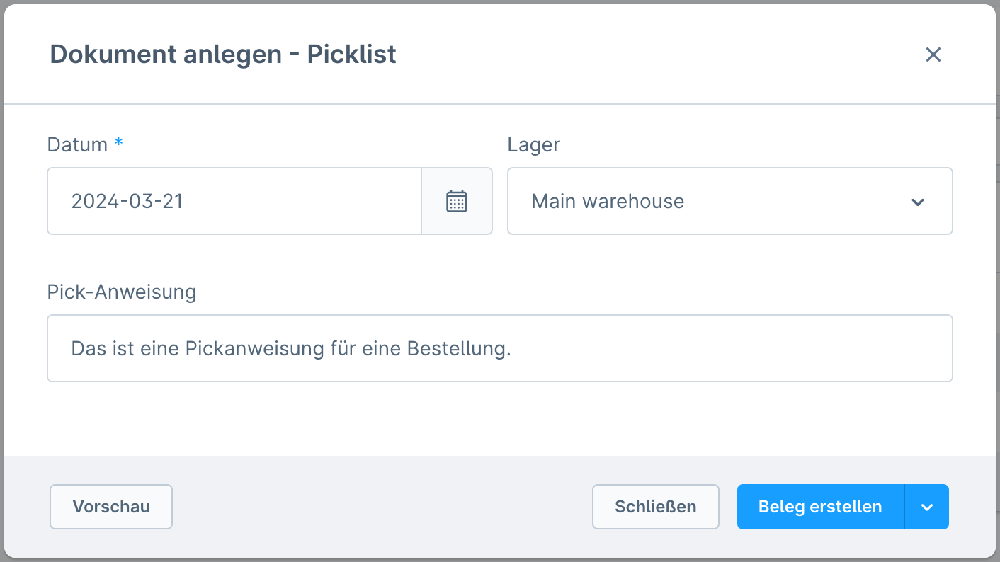1000x562 pixels.
Task: Click the calendar icon next to Datum
Action: (457, 201)
